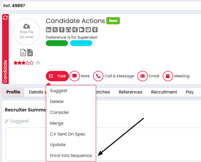Toggle the flame hot-candidate icon

38,63
